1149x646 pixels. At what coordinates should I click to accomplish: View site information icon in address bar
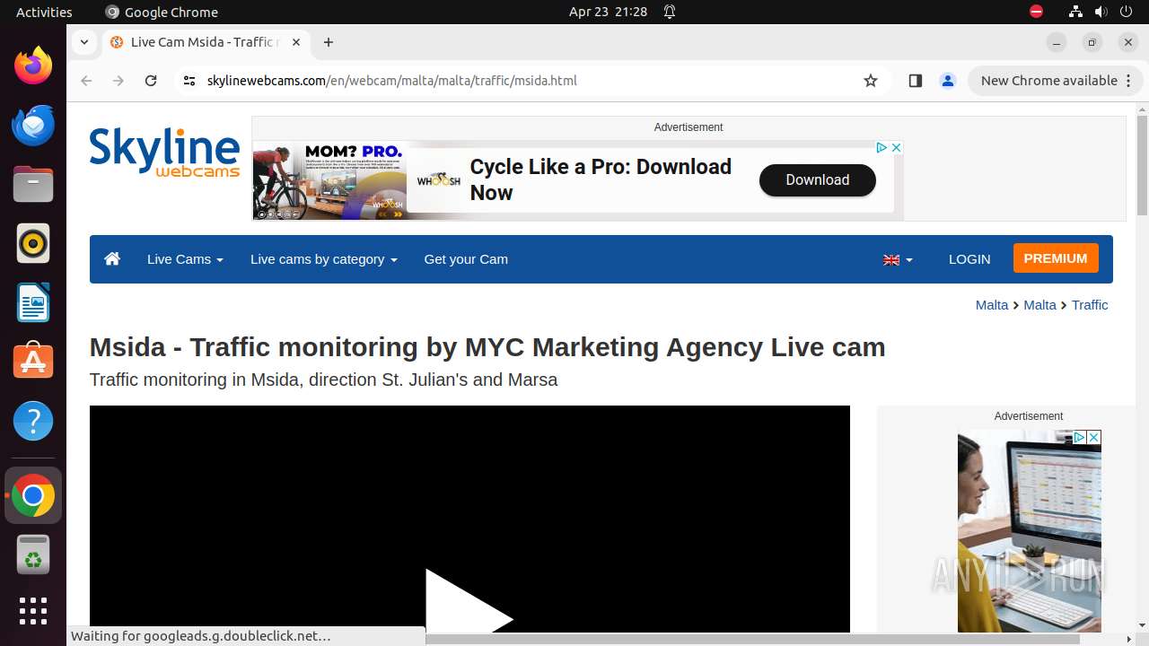click(x=189, y=81)
